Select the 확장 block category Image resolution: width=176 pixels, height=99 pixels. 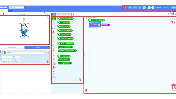(54, 72)
